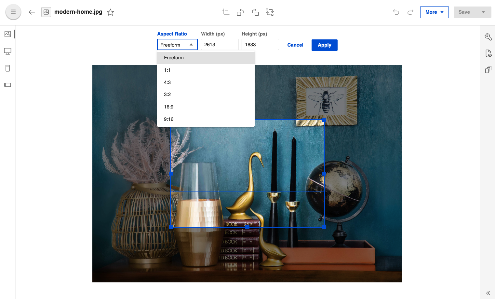Expand the More dropdown menu
Image resolution: width=495 pixels, height=299 pixels.
(x=434, y=12)
